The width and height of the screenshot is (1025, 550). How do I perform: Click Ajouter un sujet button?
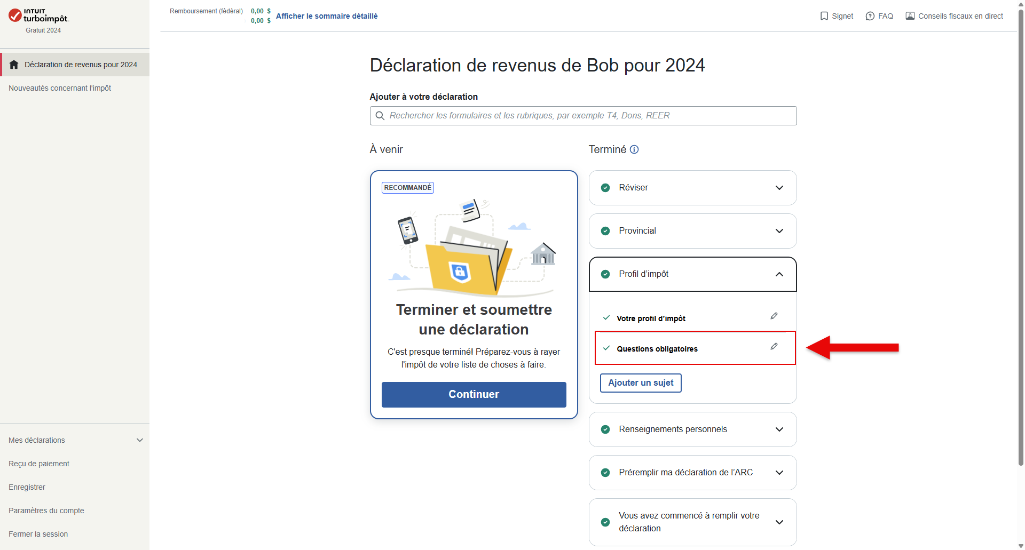[x=641, y=383]
